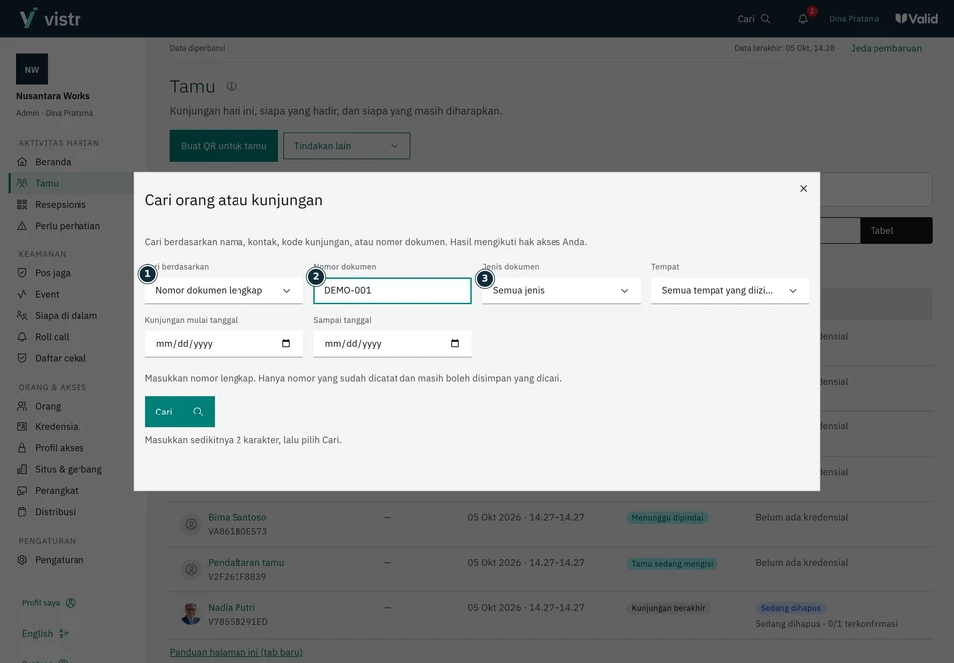Open Daftar cekal in sidebar
The width and height of the screenshot is (954, 663).
tap(61, 359)
